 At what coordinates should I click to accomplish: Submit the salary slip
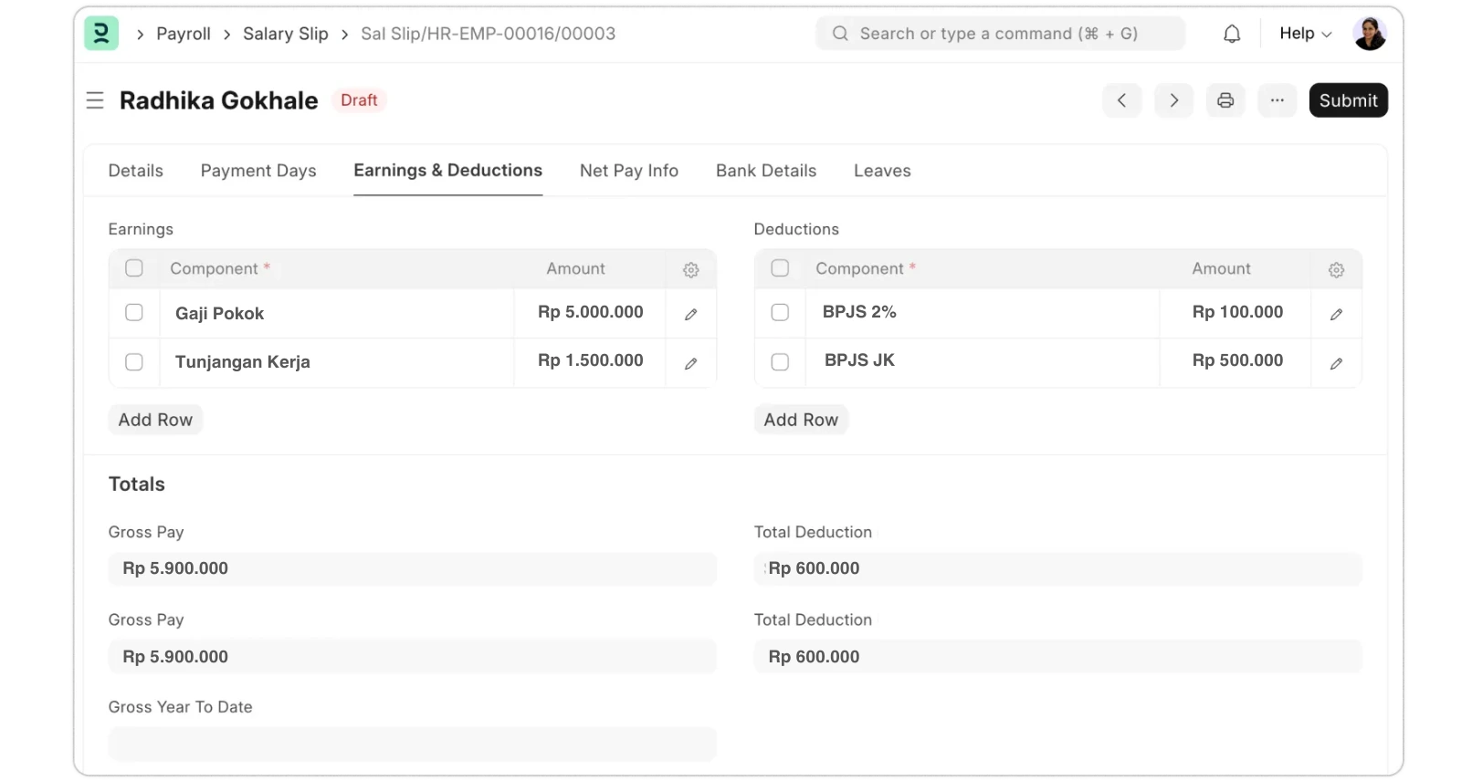1348,100
